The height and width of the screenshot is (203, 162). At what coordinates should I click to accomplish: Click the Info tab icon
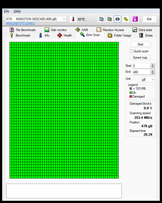[x=41, y=35]
